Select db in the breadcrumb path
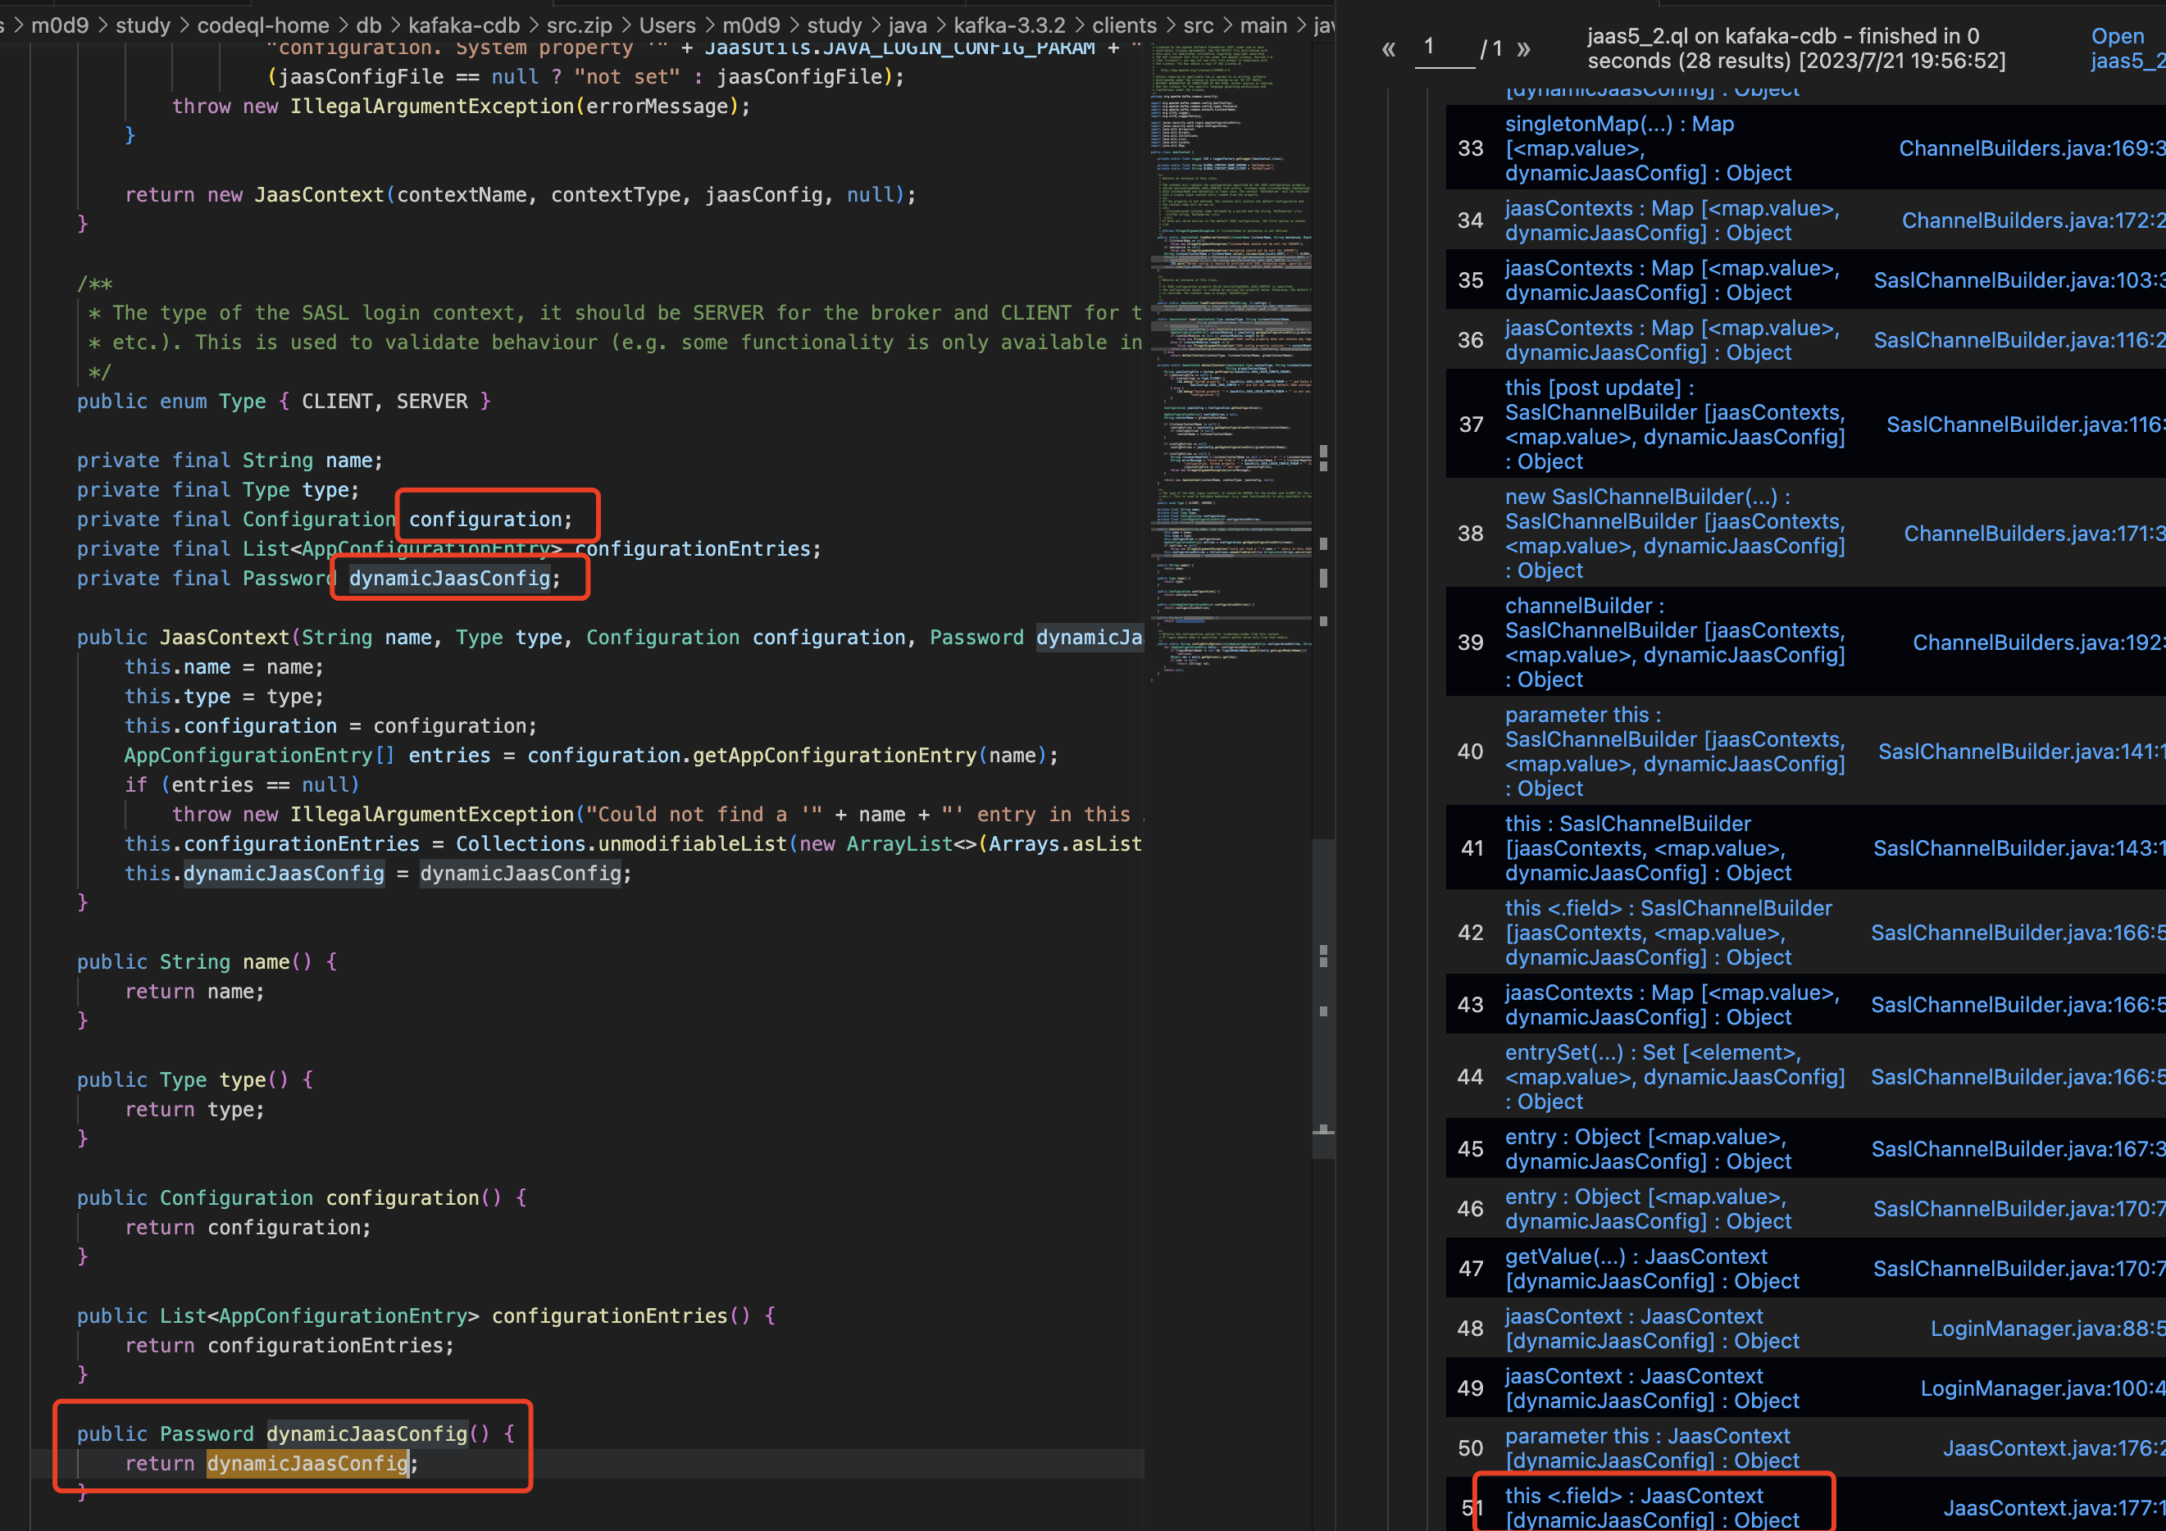Viewport: 2166px width, 1531px height. click(x=369, y=25)
